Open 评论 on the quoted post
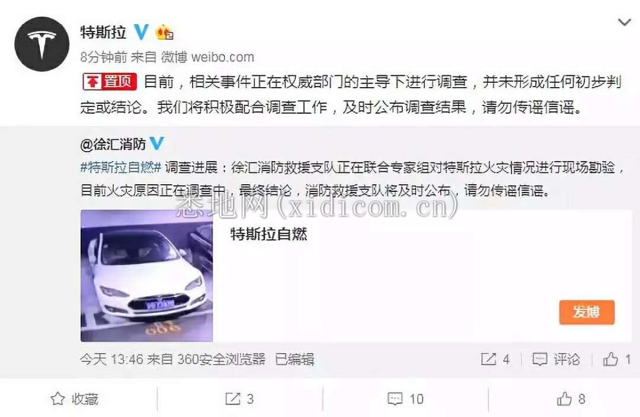Viewport: 640px width, 417px height. point(556,359)
